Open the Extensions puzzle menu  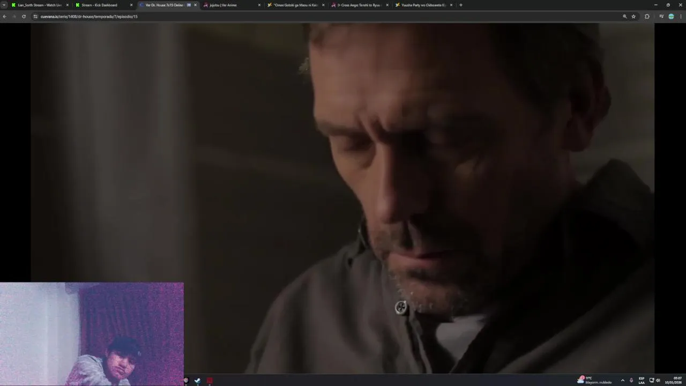[647, 17]
